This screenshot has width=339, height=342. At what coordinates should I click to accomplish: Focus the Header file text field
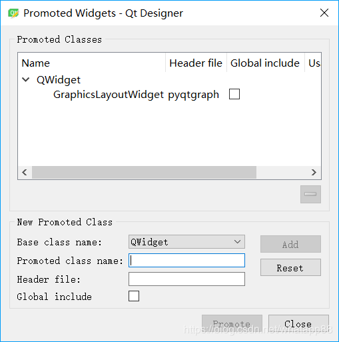tap(186, 279)
